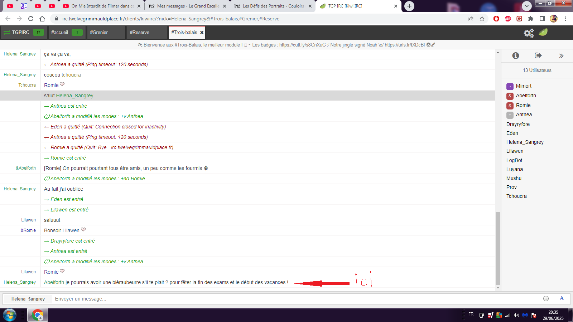Select user LogBot in user list
The width and height of the screenshot is (573, 322).
tap(514, 160)
